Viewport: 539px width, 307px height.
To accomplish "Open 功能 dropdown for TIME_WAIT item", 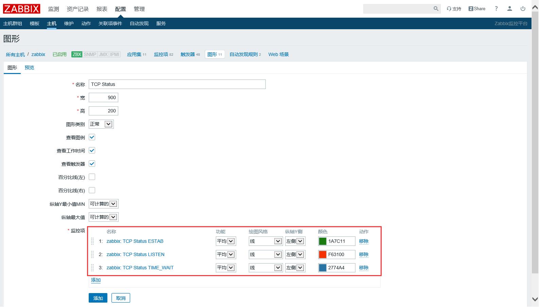I will coord(226,268).
